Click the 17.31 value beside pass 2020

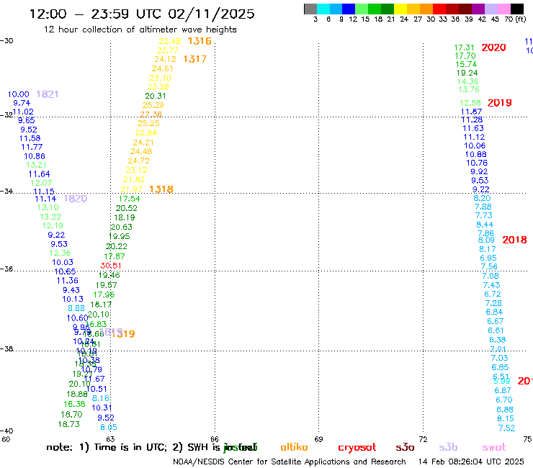(x=464, y=48)
